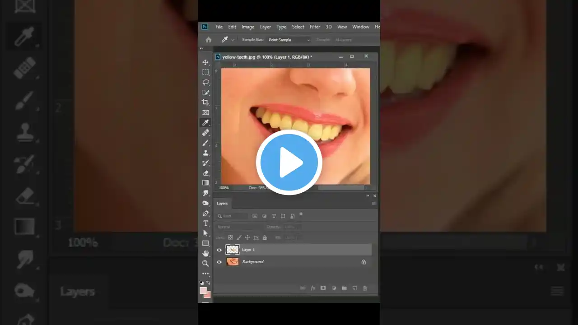Click the foreground color swatch
Screen dimensions: 578x325
point(203,291)
